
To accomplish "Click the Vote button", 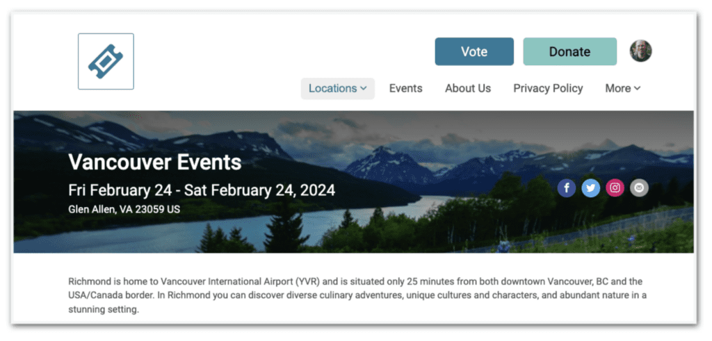I will point(474,51).
